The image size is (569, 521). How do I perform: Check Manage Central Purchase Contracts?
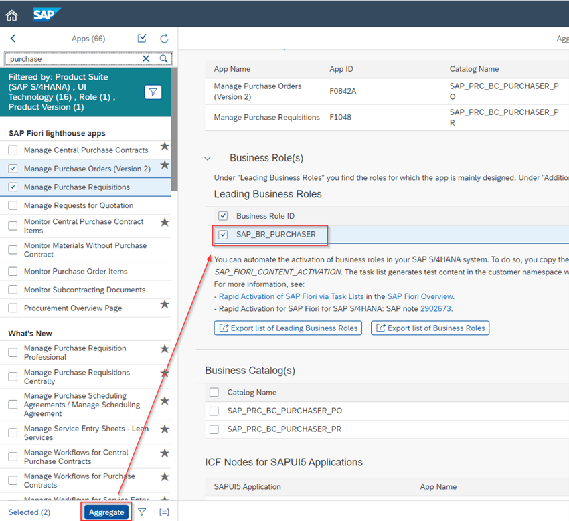tap(13, 150)
